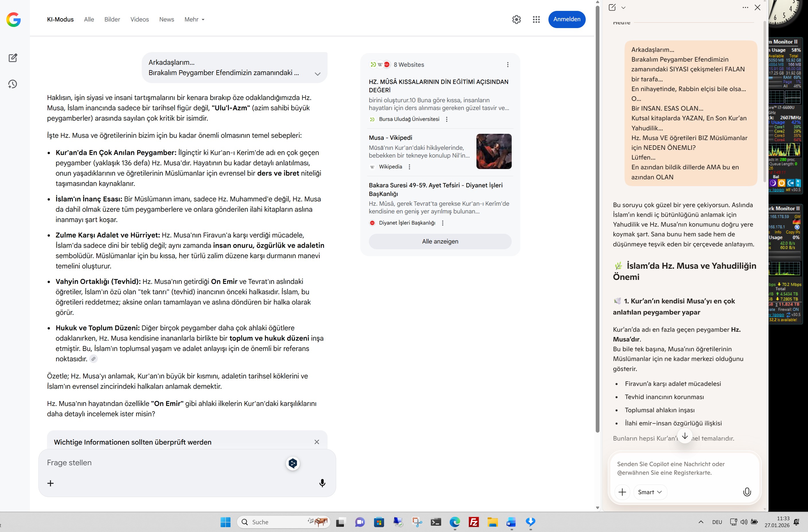Open the AI mode history icon
This screenshot has width=808, height=532.
[13, 84]
